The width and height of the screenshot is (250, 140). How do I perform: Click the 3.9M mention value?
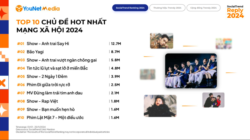[115, 76]
